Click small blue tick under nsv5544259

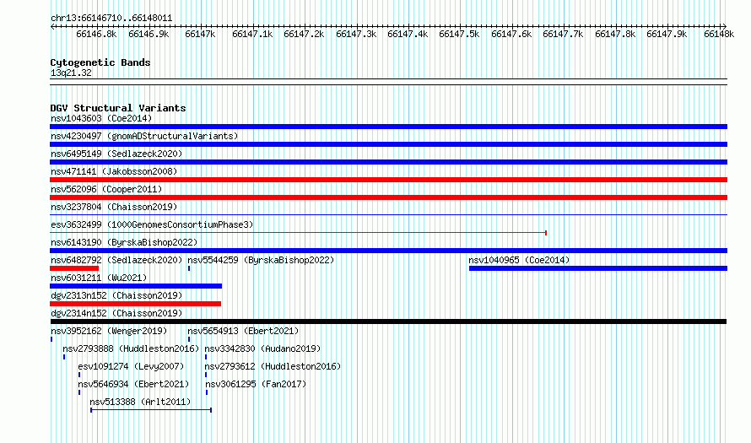[x=189, y=268]
